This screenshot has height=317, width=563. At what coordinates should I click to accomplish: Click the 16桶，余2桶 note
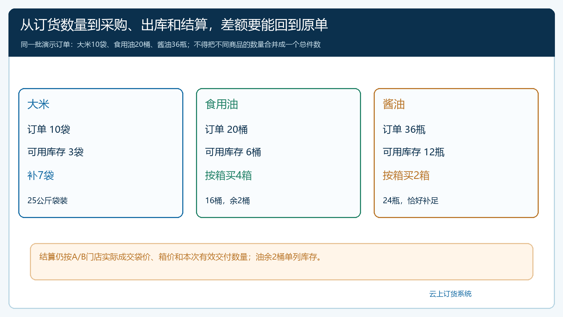pos(228,201)
